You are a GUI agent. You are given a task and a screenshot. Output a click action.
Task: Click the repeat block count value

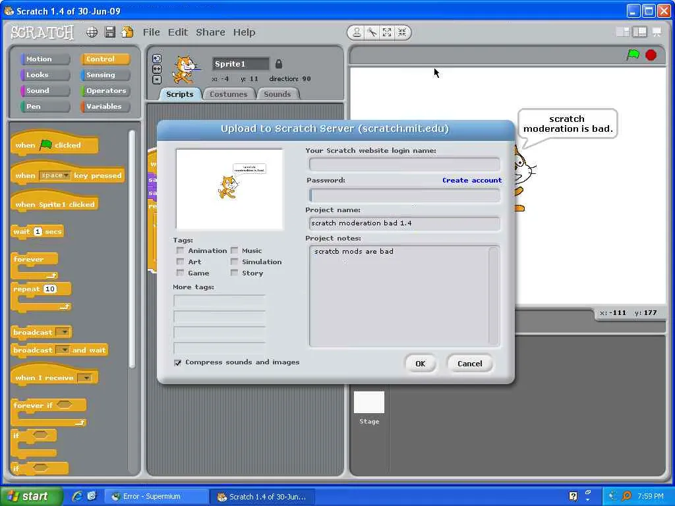pos(50,289)
